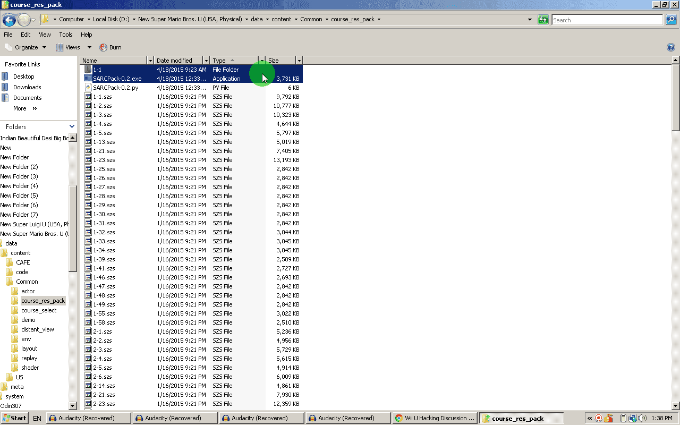Screen dimensions: 680x425
Task: Click inside the Search box
Action: click(x=608, y=20)
